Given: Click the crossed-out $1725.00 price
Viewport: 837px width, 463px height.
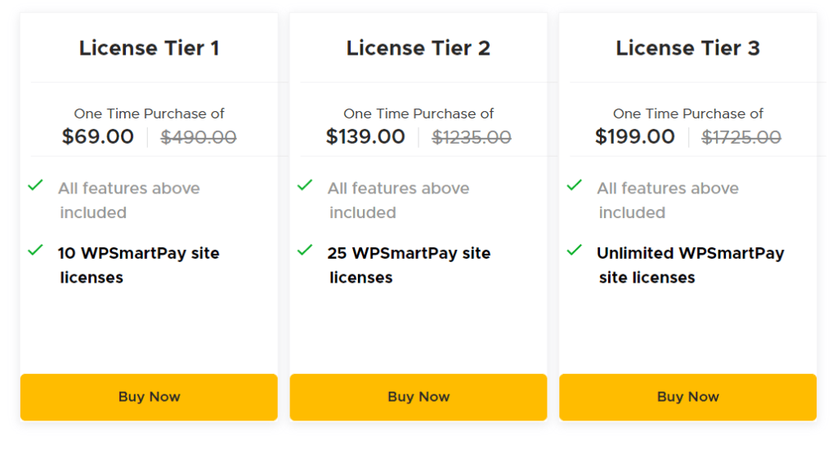Looking at the screenshot, I should (741, 137).
